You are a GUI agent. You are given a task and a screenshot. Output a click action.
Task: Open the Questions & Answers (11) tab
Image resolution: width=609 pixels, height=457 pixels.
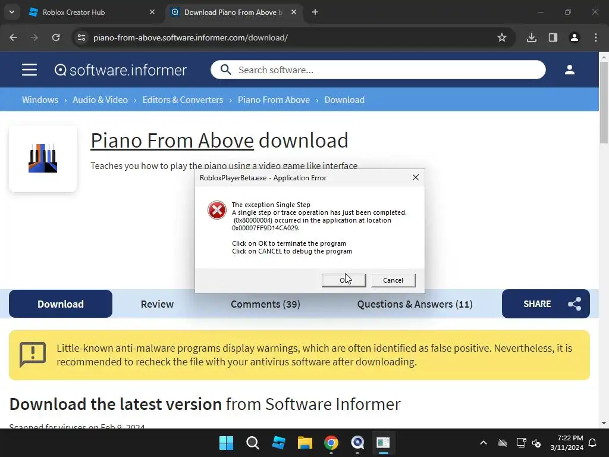pyautogui.click(x=415, y=304)
